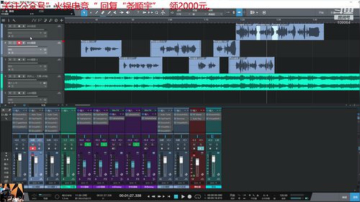Image resolution: width=360 pixels, height=202 pixels.
Task: Select the Bend tool
Action: point(121,12)
